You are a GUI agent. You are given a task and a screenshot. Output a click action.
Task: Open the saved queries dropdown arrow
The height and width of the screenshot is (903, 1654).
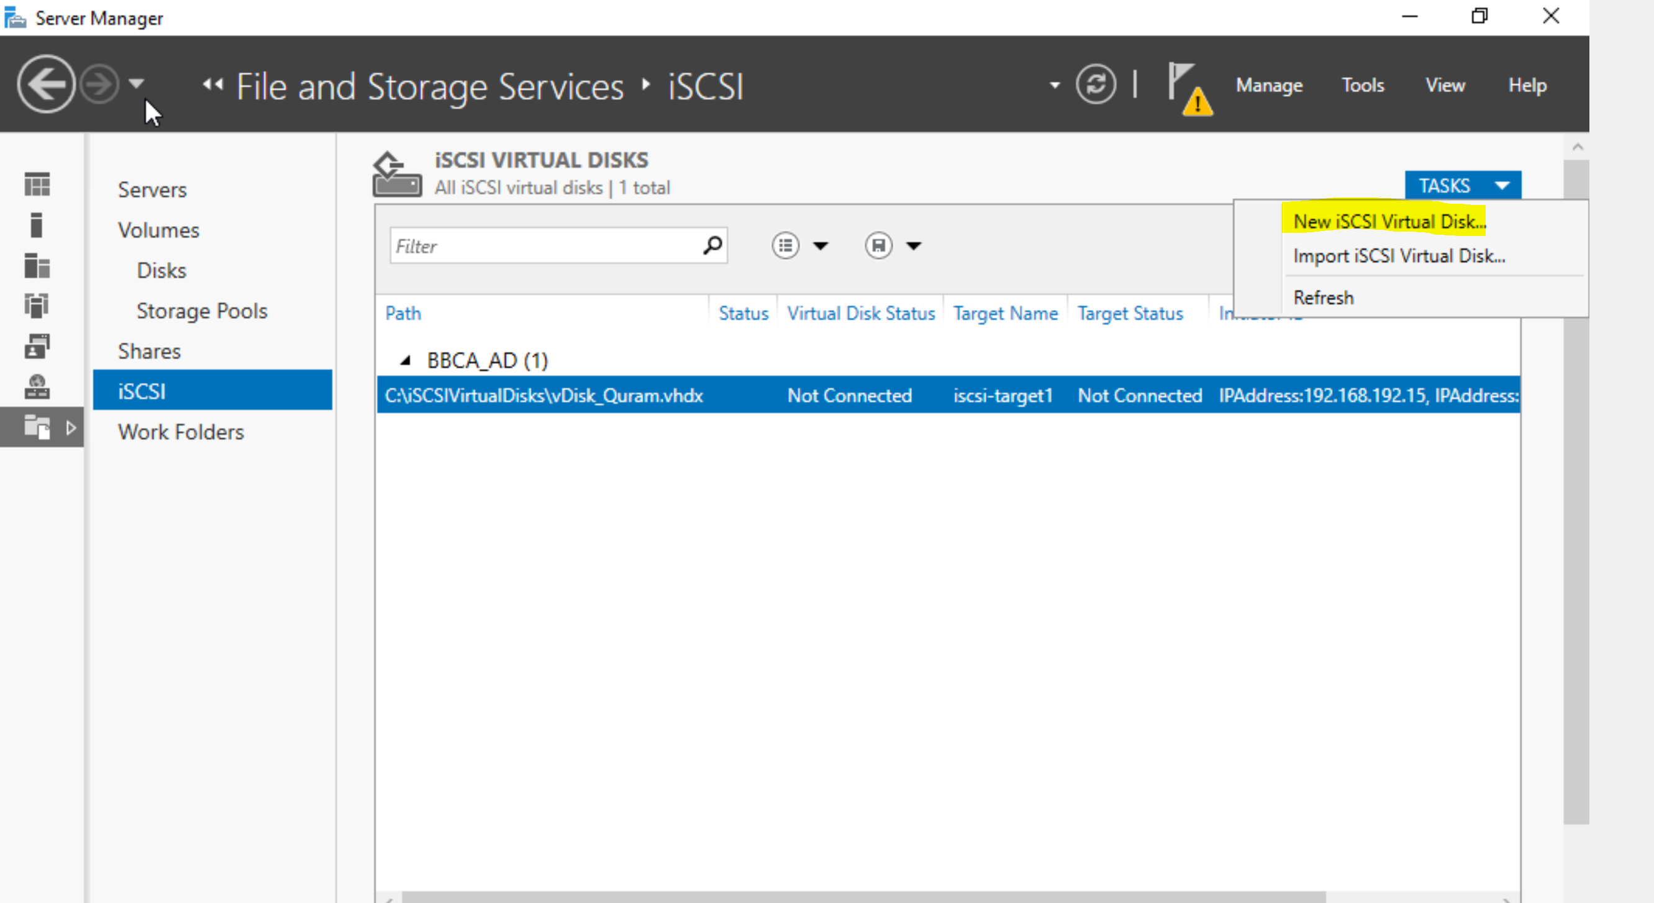[914, 245]
